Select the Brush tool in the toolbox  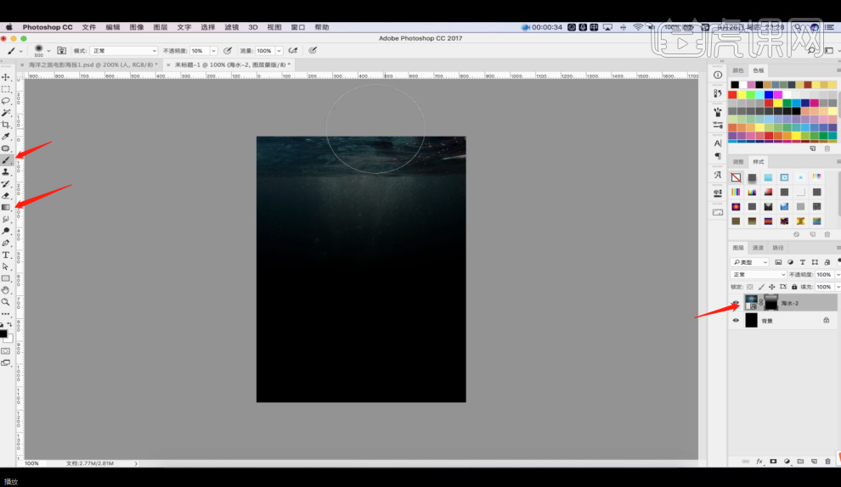click(x=6, y=160)
